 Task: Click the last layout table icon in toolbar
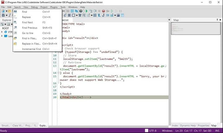[122, 15]
